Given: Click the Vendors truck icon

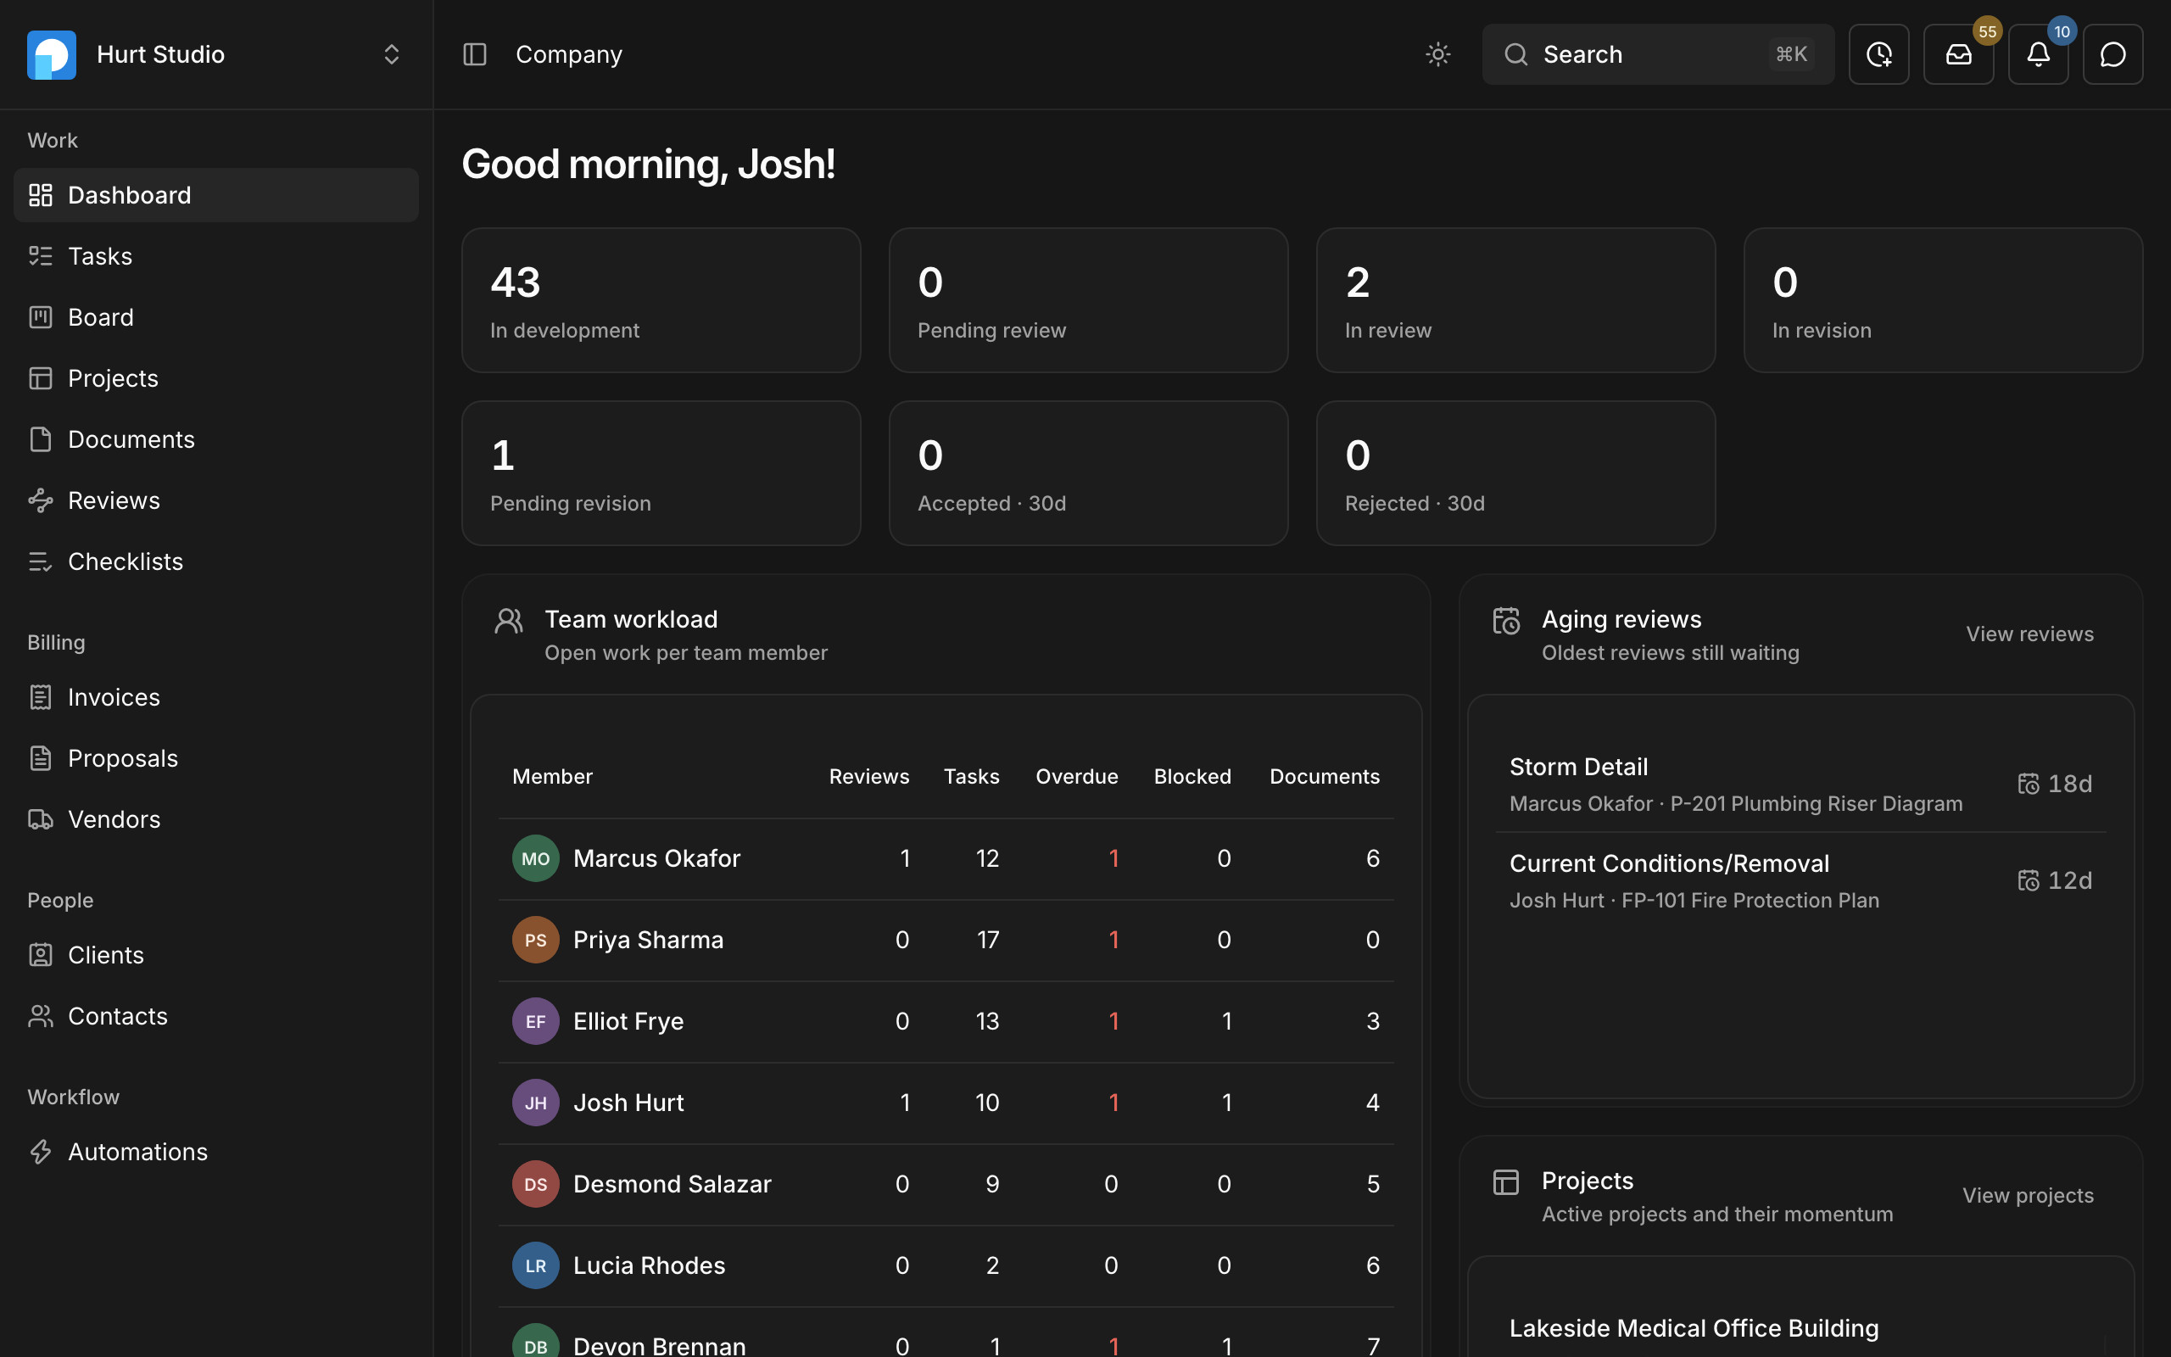Looking at the screenshot, I should click(41, 819).
